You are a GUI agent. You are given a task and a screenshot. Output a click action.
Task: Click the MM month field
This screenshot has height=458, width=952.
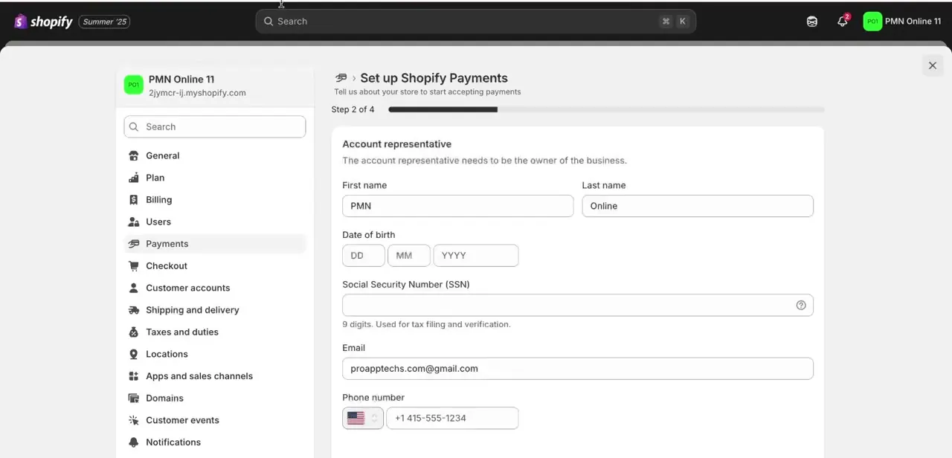[409, 256]
